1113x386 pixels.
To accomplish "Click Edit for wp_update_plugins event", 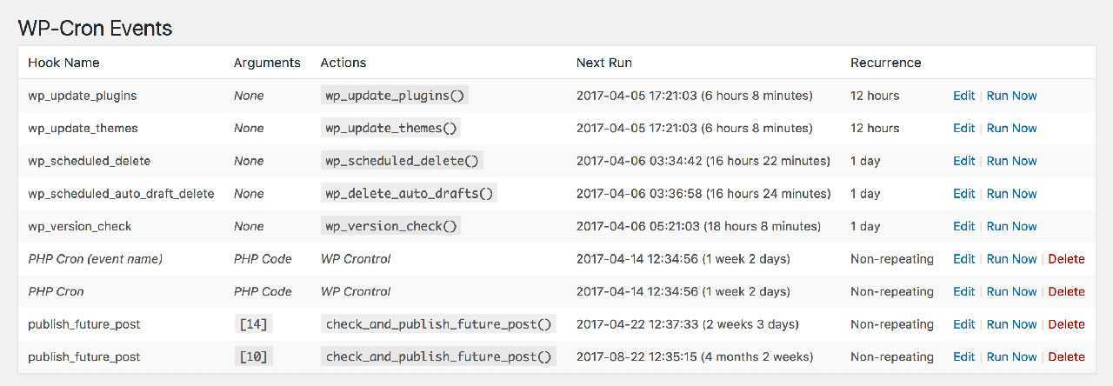I will [963, 96].
